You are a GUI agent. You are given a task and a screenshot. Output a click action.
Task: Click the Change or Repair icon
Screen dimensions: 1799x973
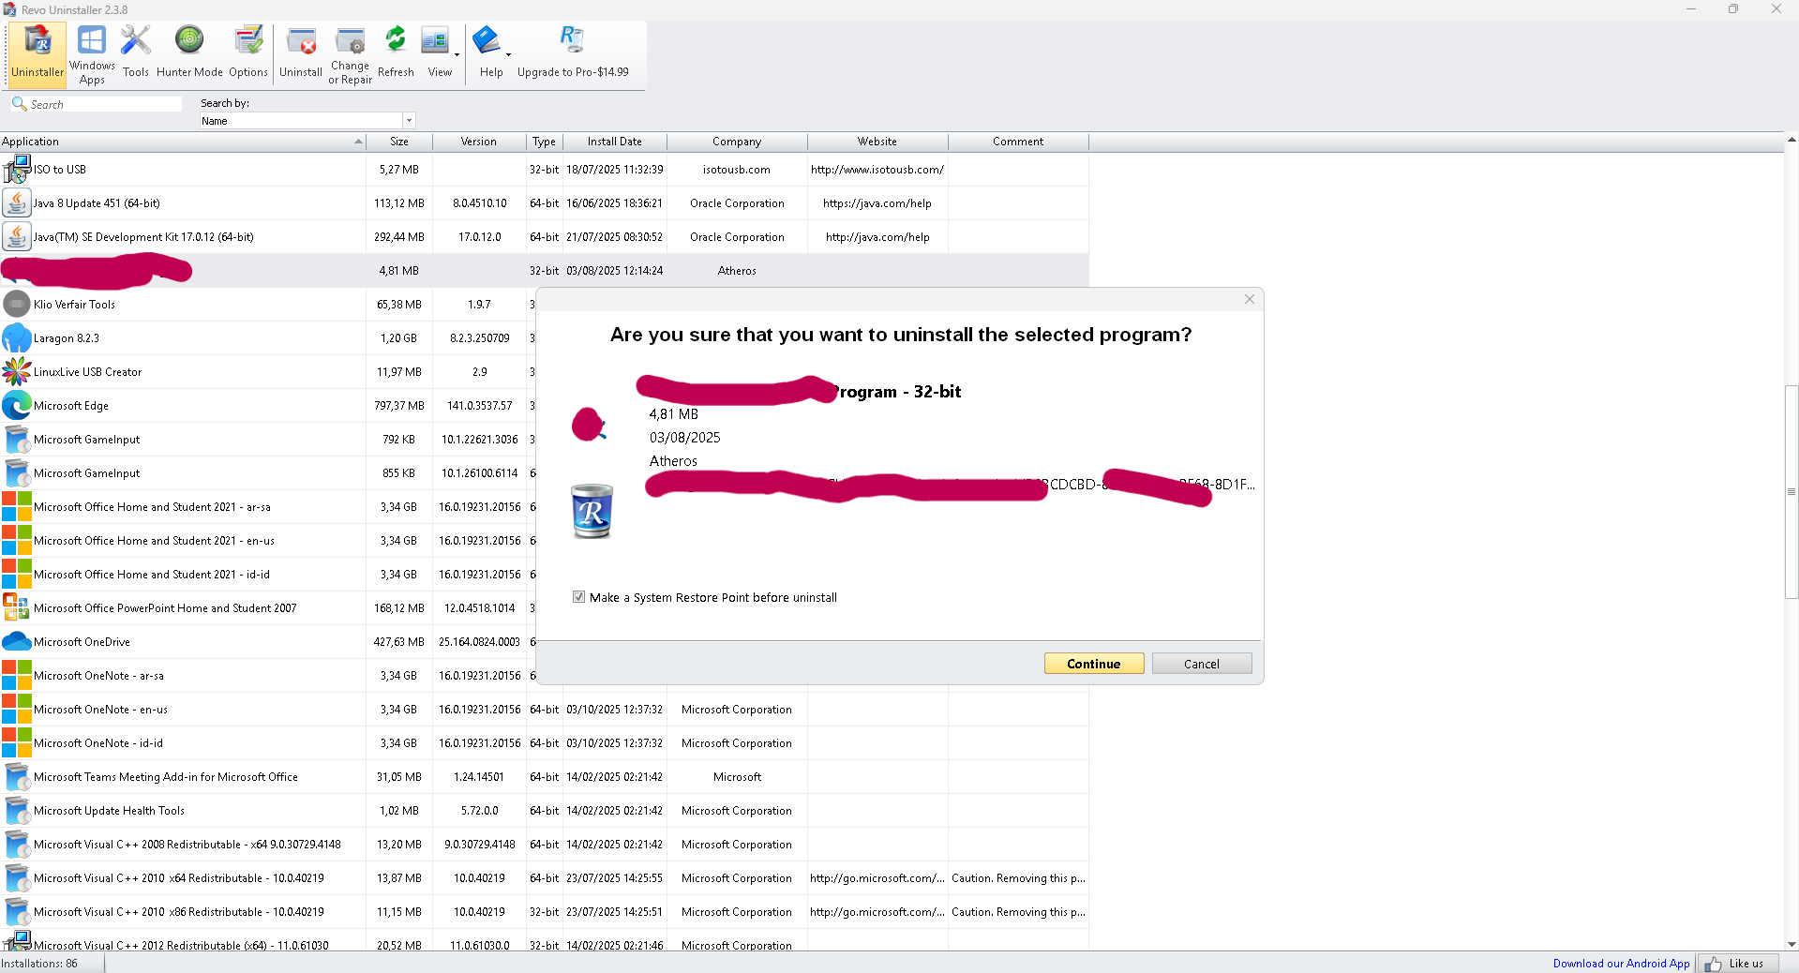pos(350,53)
